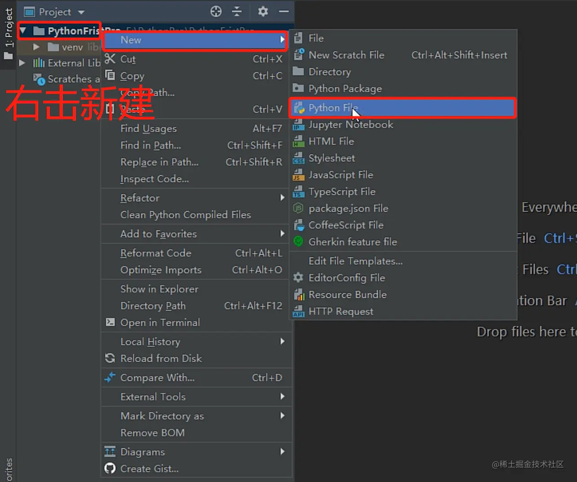577x482 pixels.
Task: Expand External Libraries tree arrow
Action: click(x=22, y=63)
